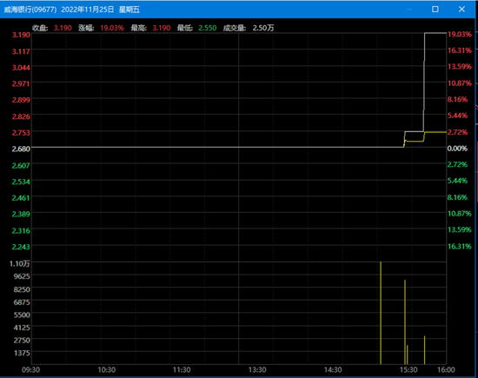The image size is (478, 378).
Task: Click the green 13.59% right-axis label
Action: coord(460,229)
